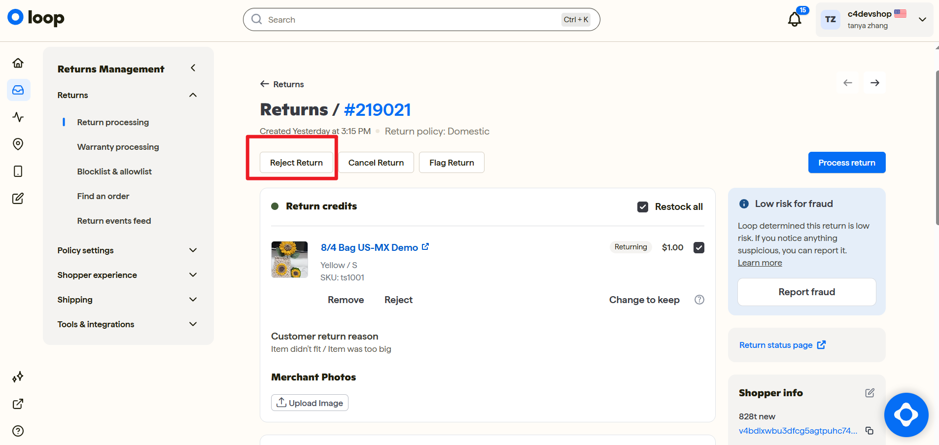
Task: Open the mobile device icon in sidebar
Action: 18,171
